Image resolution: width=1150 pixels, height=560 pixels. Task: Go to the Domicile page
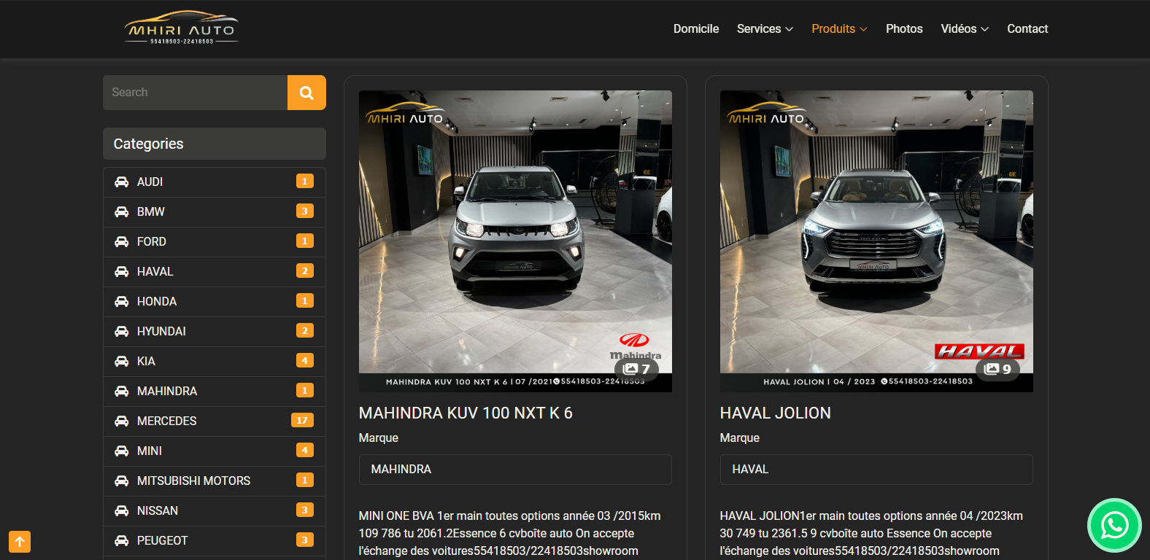(696, 28)
